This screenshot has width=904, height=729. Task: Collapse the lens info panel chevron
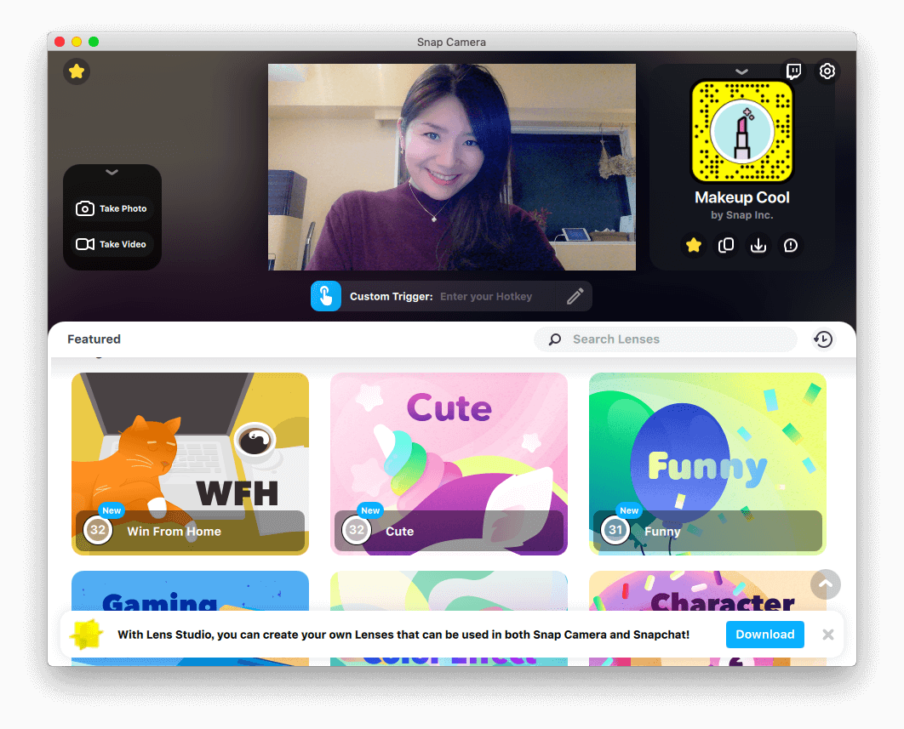pyautogui.click(x=741, y=72)
